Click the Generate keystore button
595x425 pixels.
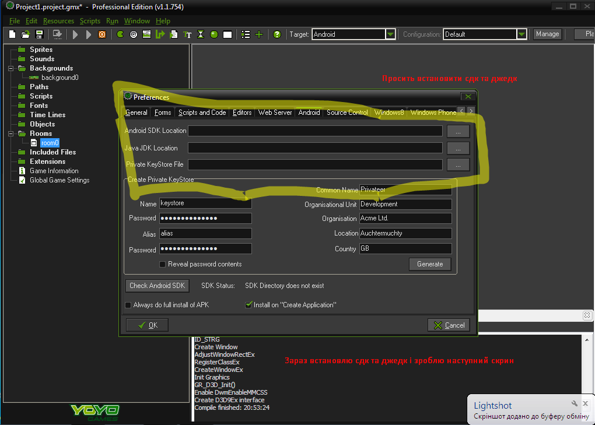coord(430,264)
